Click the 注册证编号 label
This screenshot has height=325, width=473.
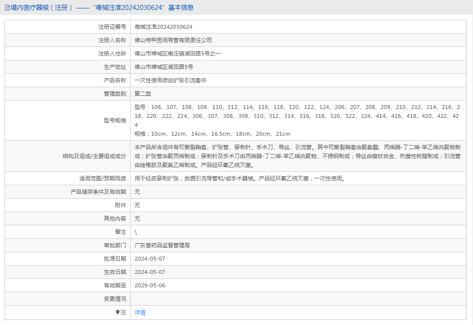point(112,27)
